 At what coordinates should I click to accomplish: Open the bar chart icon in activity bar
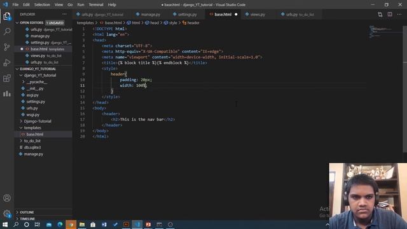tap(7, 94)
